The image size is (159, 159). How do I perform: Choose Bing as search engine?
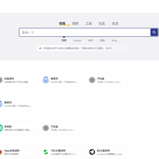tap(114, 40)
